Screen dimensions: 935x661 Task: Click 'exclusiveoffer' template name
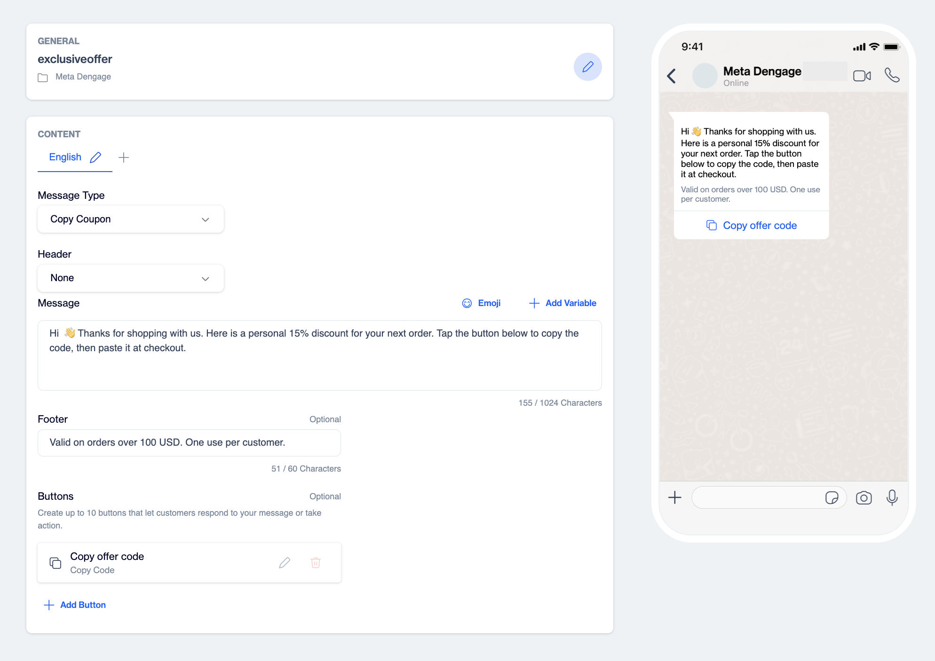pyautogui.click(x=75, y=59)
